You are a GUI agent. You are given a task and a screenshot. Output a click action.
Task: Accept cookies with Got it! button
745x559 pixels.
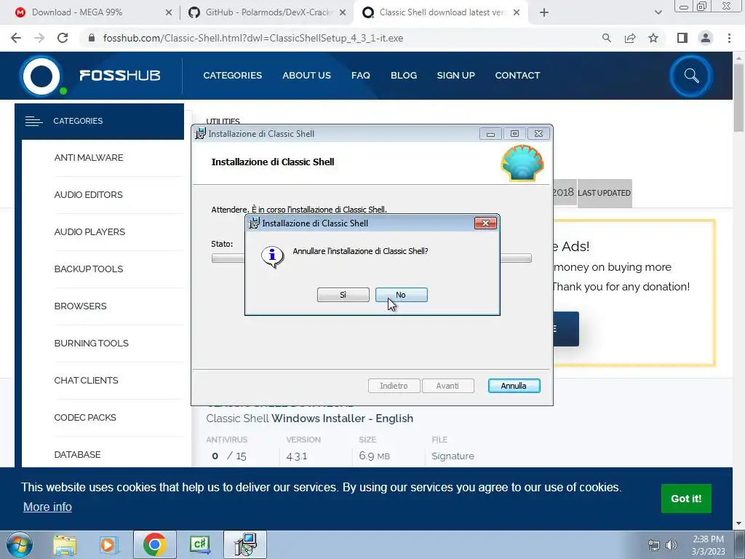686,498
